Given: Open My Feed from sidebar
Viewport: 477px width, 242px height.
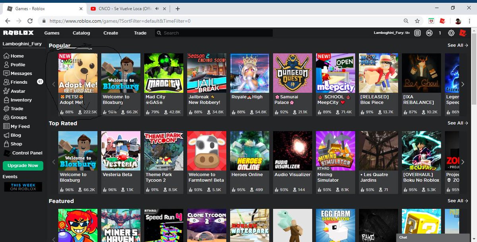Looking at the screenshot, I should [x=17, y=127].
